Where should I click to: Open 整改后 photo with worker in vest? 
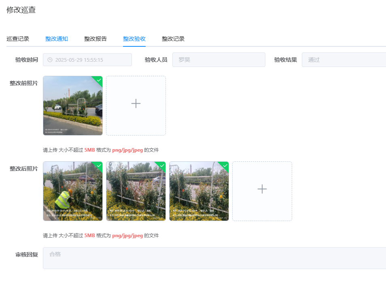(x=73, y=191)
